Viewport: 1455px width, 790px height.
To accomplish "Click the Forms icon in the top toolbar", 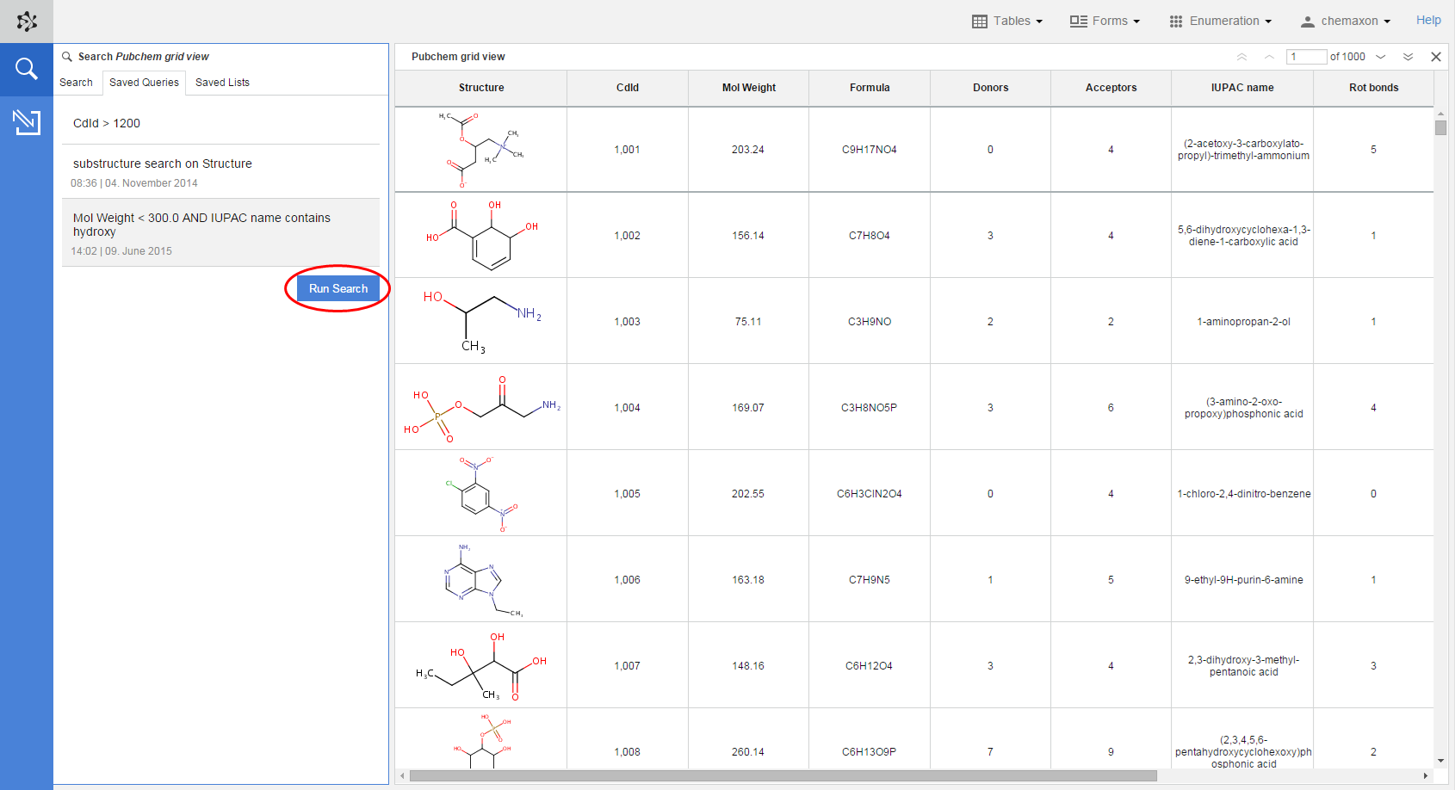I will (x=1078, y=21).
